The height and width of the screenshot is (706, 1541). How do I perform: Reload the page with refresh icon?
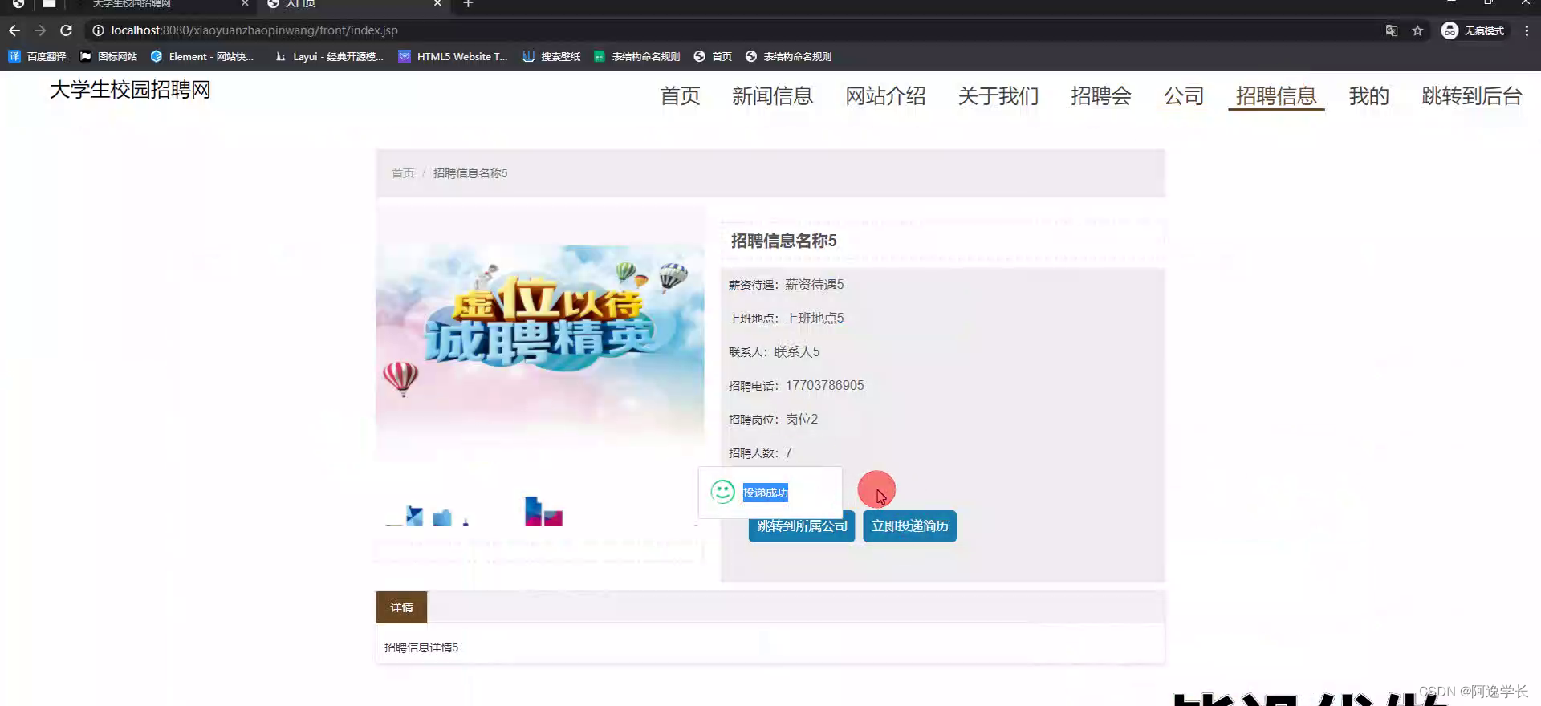[x=67, y=30]
